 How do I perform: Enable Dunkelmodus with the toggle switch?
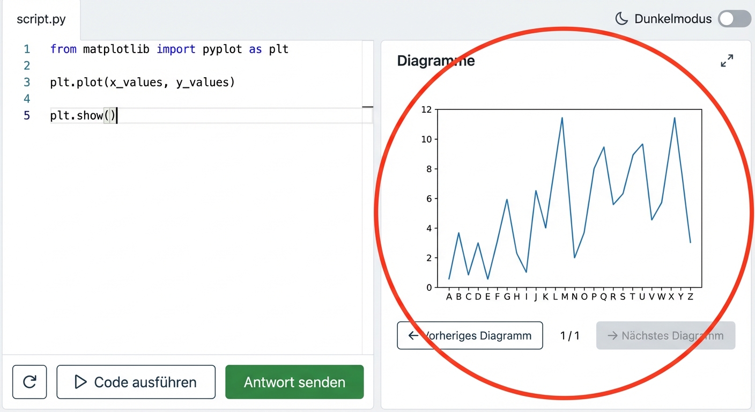tap(734, 18)
